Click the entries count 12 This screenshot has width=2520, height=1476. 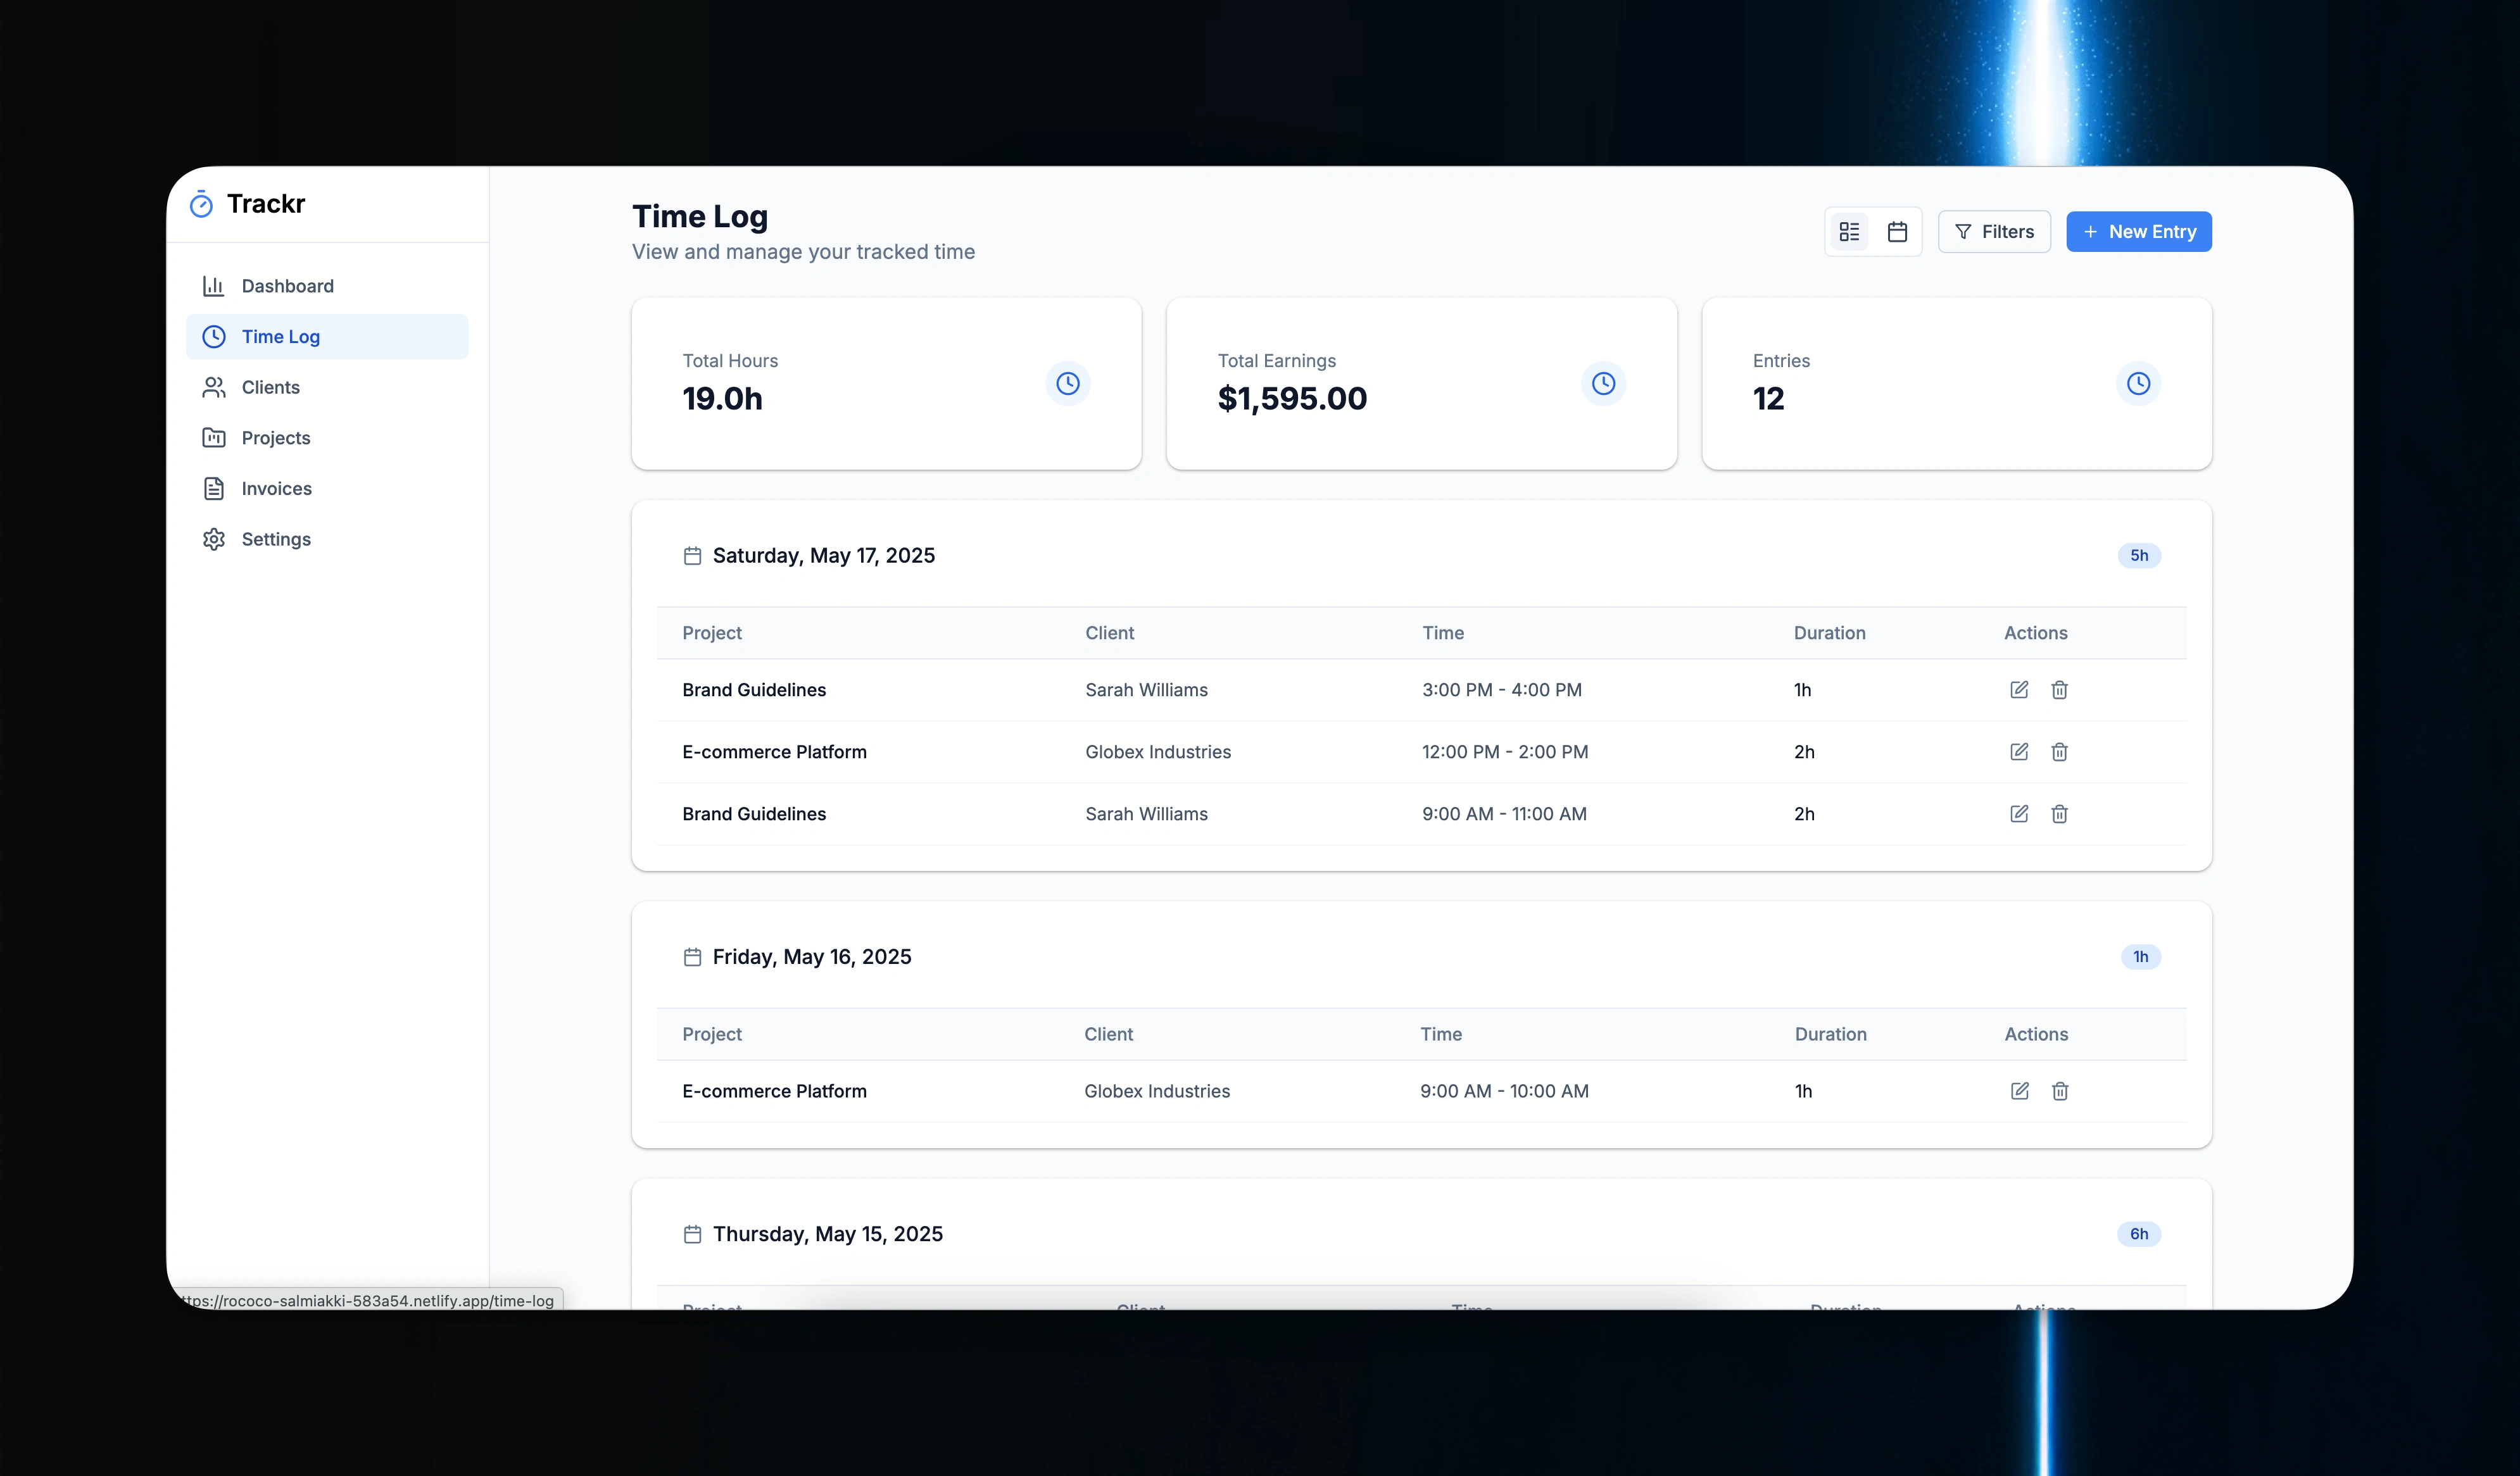(x=1768, y=399)
